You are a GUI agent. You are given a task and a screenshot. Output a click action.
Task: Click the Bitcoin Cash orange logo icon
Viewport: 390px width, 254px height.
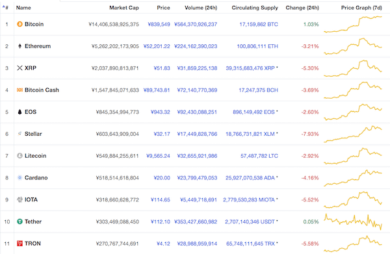point(19,90)
